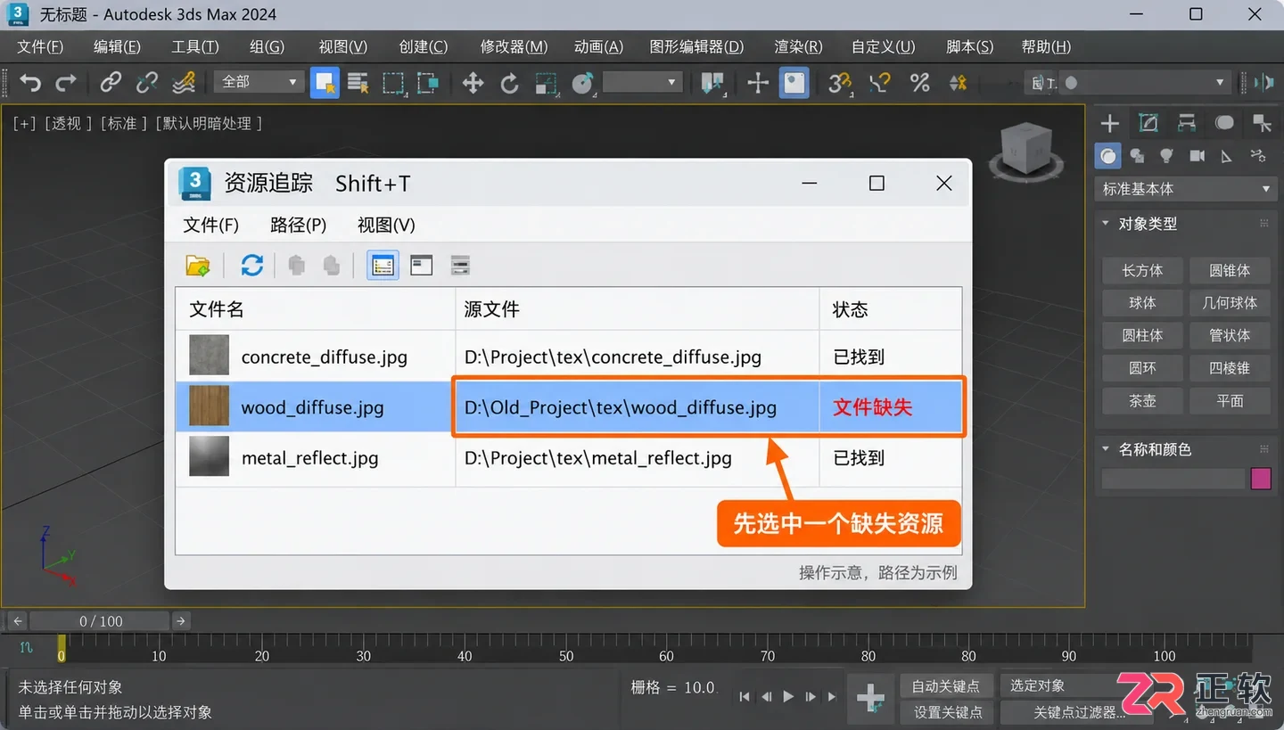Screen dimensions: 1284x730
Task: Click the 自动关键点 button
Action: click(x=946, y=685)
